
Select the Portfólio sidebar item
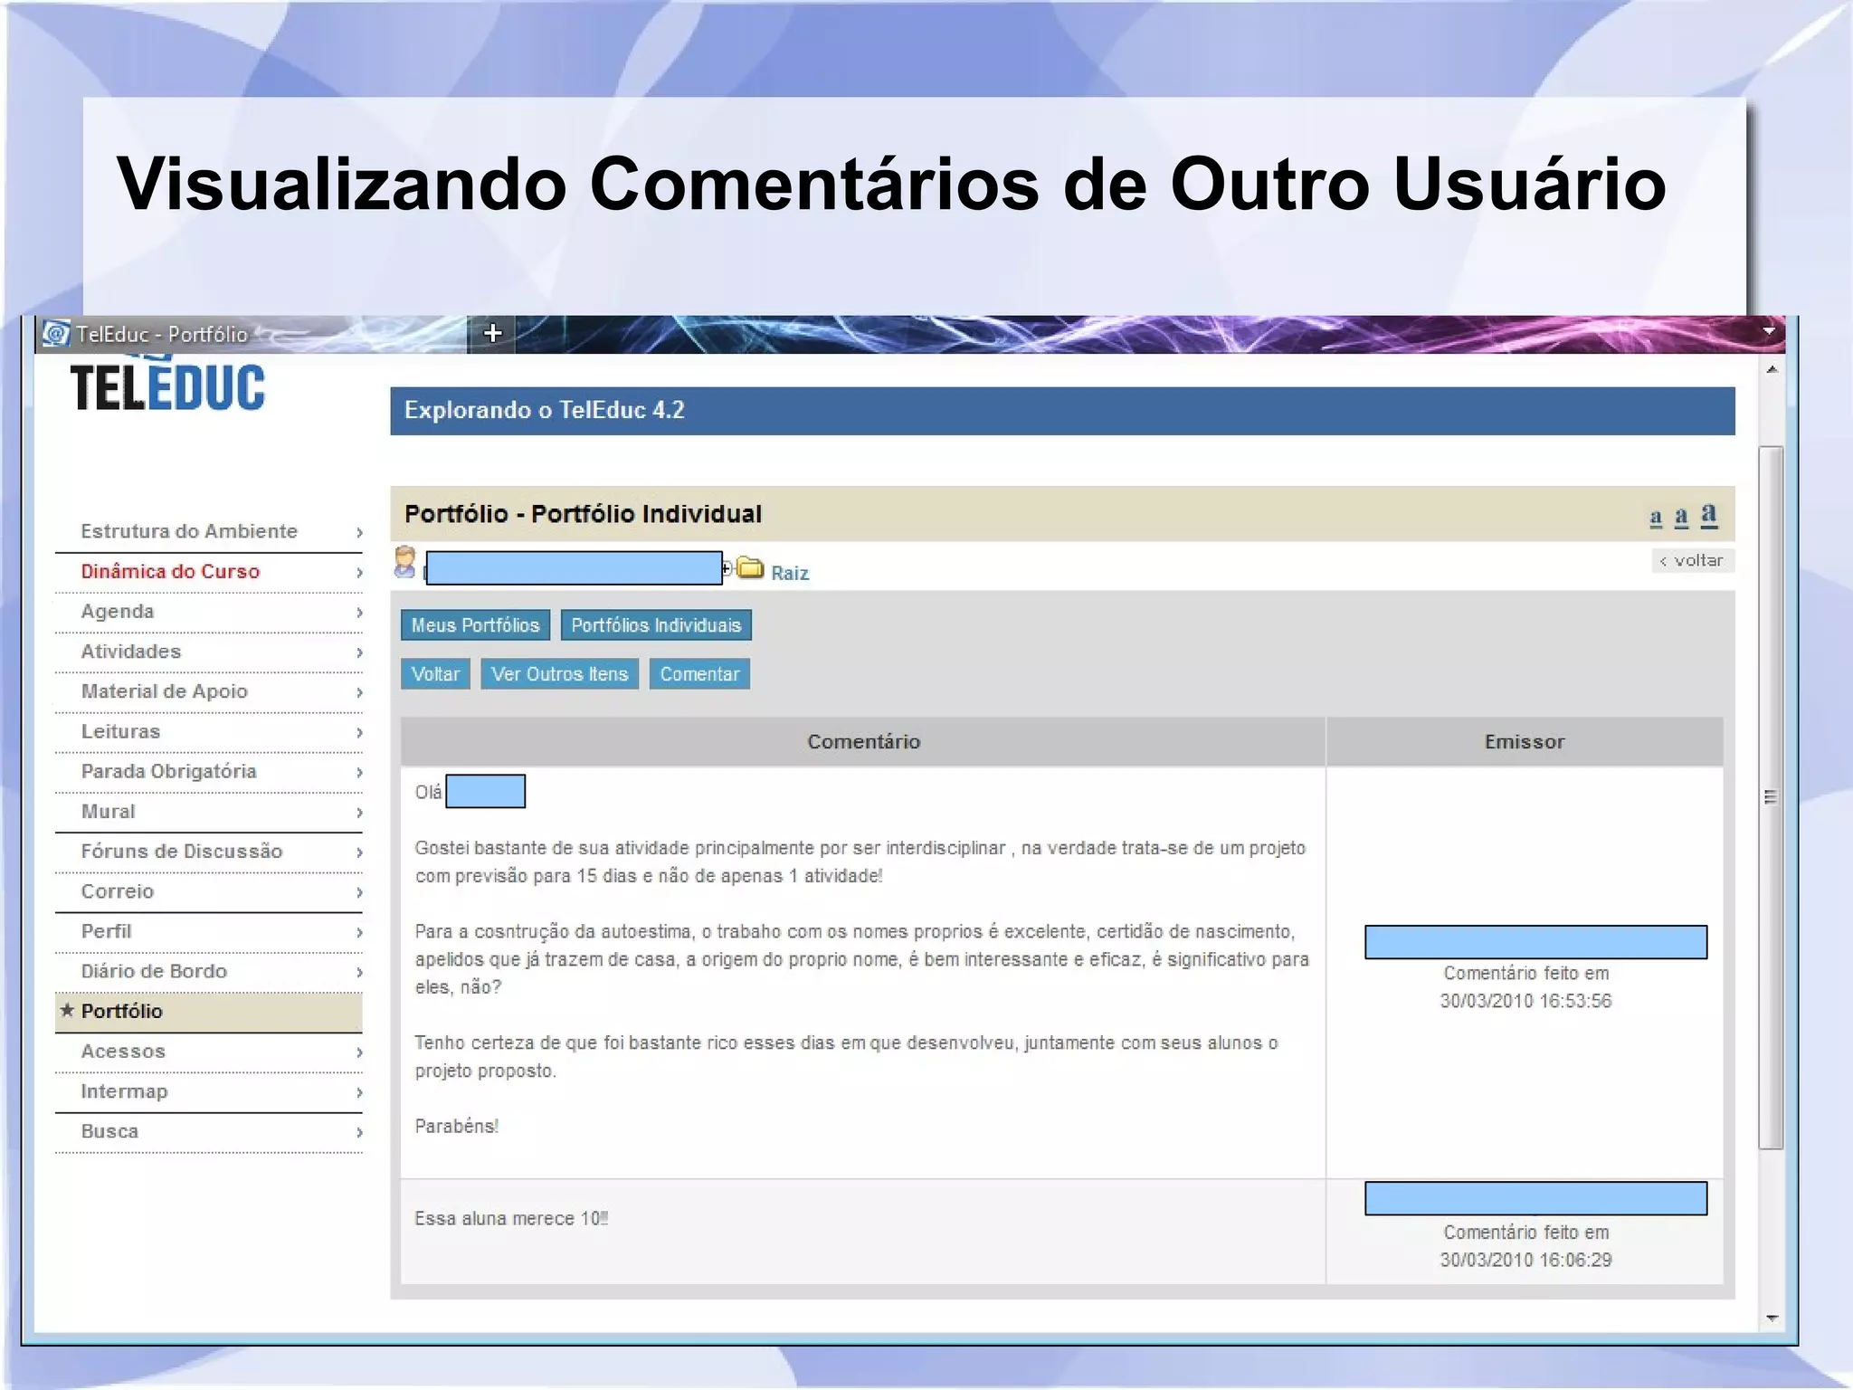pos(208,1011)
